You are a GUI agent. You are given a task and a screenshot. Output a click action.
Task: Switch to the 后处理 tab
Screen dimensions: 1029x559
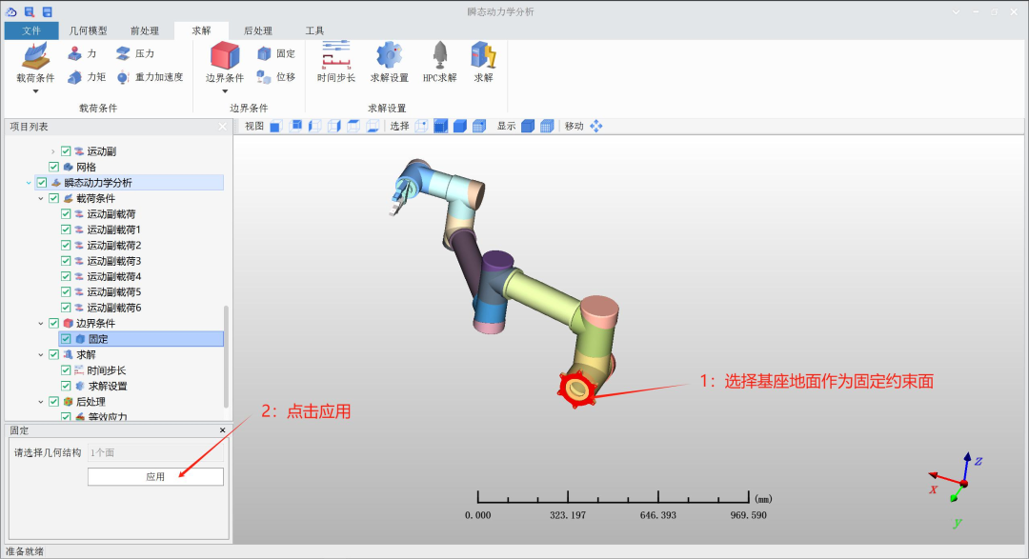(258, 30)
